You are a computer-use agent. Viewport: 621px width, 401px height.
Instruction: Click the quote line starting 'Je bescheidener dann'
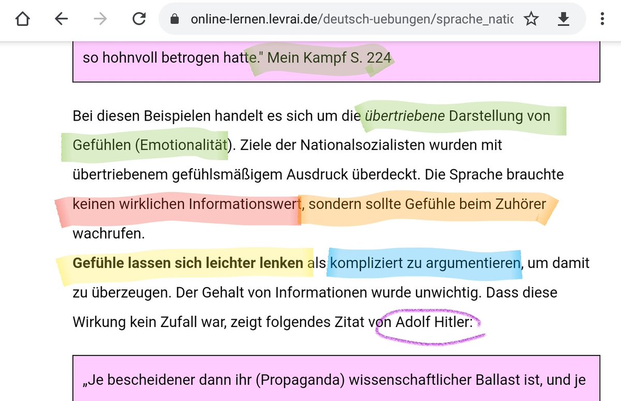334,381
